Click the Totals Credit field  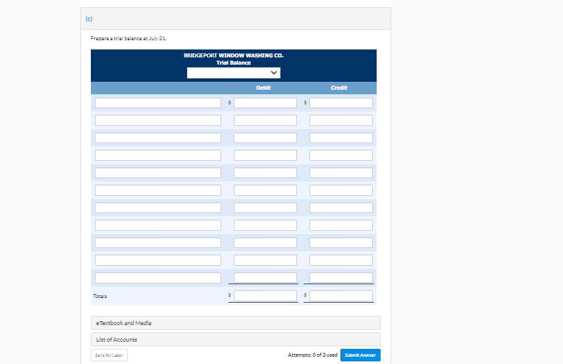click(341, 295)
